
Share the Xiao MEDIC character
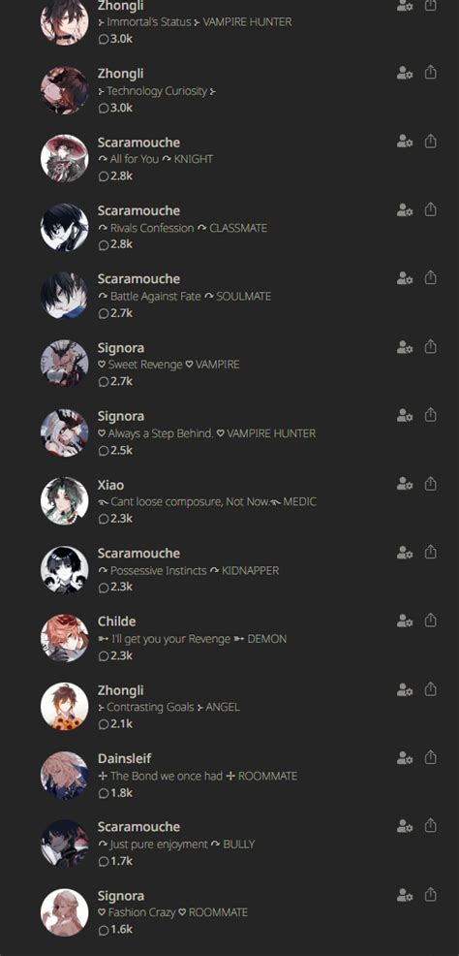[x=430, y=484]
